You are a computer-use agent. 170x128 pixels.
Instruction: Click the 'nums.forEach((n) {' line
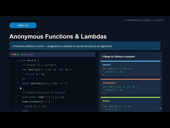point(36,102)
